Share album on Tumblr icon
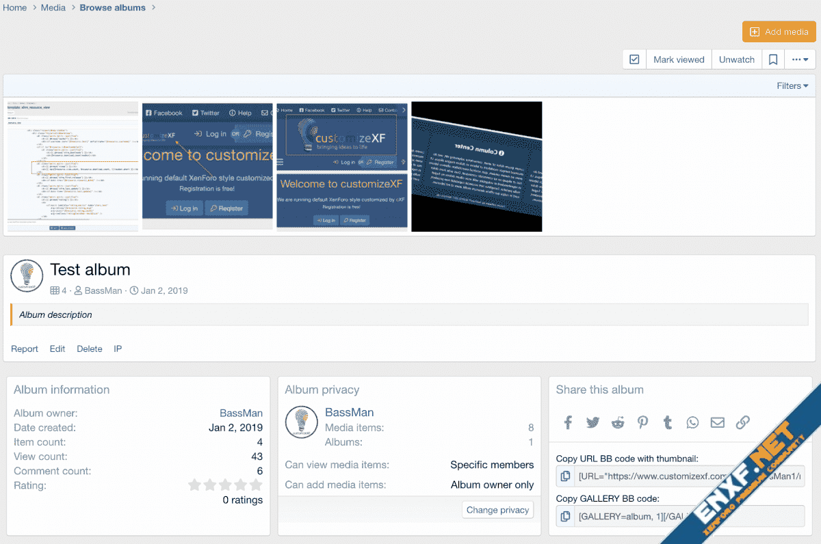Screen dimensions: 821x544 coord(668,422)
